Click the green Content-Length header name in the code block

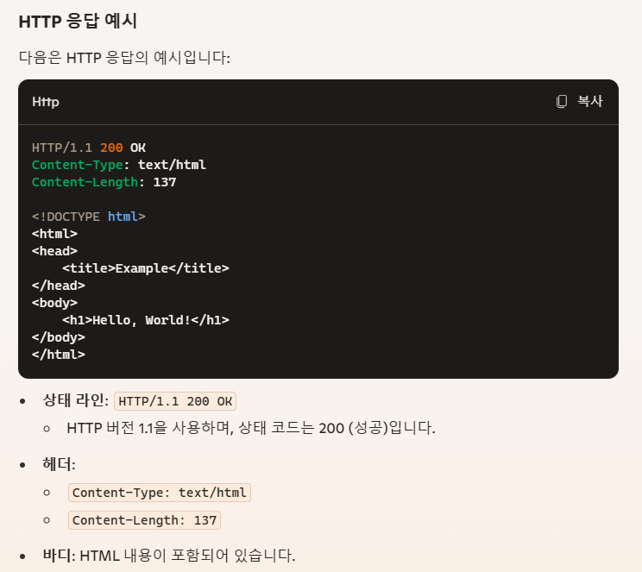(x=85, y=182)
